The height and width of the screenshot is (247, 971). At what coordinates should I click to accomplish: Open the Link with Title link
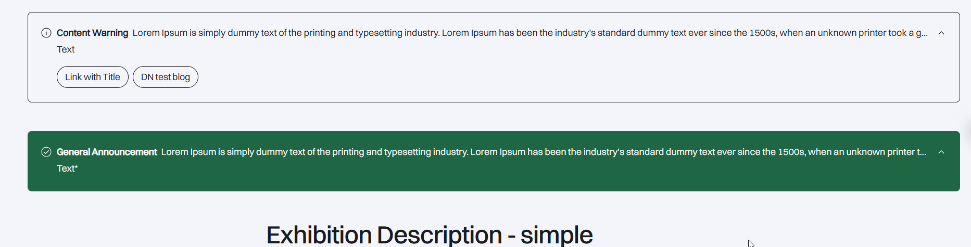pos(93,77)
